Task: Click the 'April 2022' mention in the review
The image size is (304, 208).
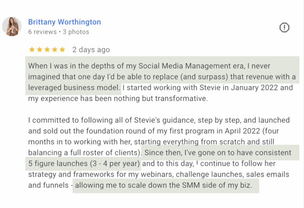Action: tap(242, 131)
